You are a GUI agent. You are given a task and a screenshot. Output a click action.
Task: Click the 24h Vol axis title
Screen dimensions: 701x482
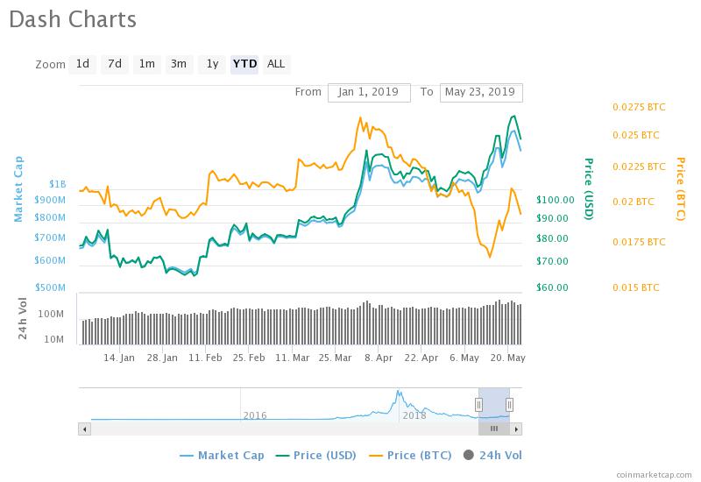coord(23,318)
